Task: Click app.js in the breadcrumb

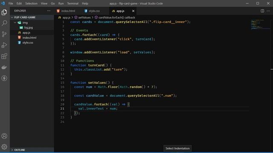Action: 67,17
